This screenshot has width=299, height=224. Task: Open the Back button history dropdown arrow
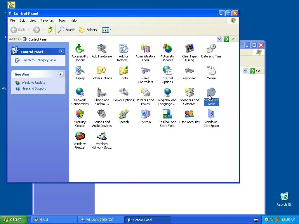[x=29, y=30]
